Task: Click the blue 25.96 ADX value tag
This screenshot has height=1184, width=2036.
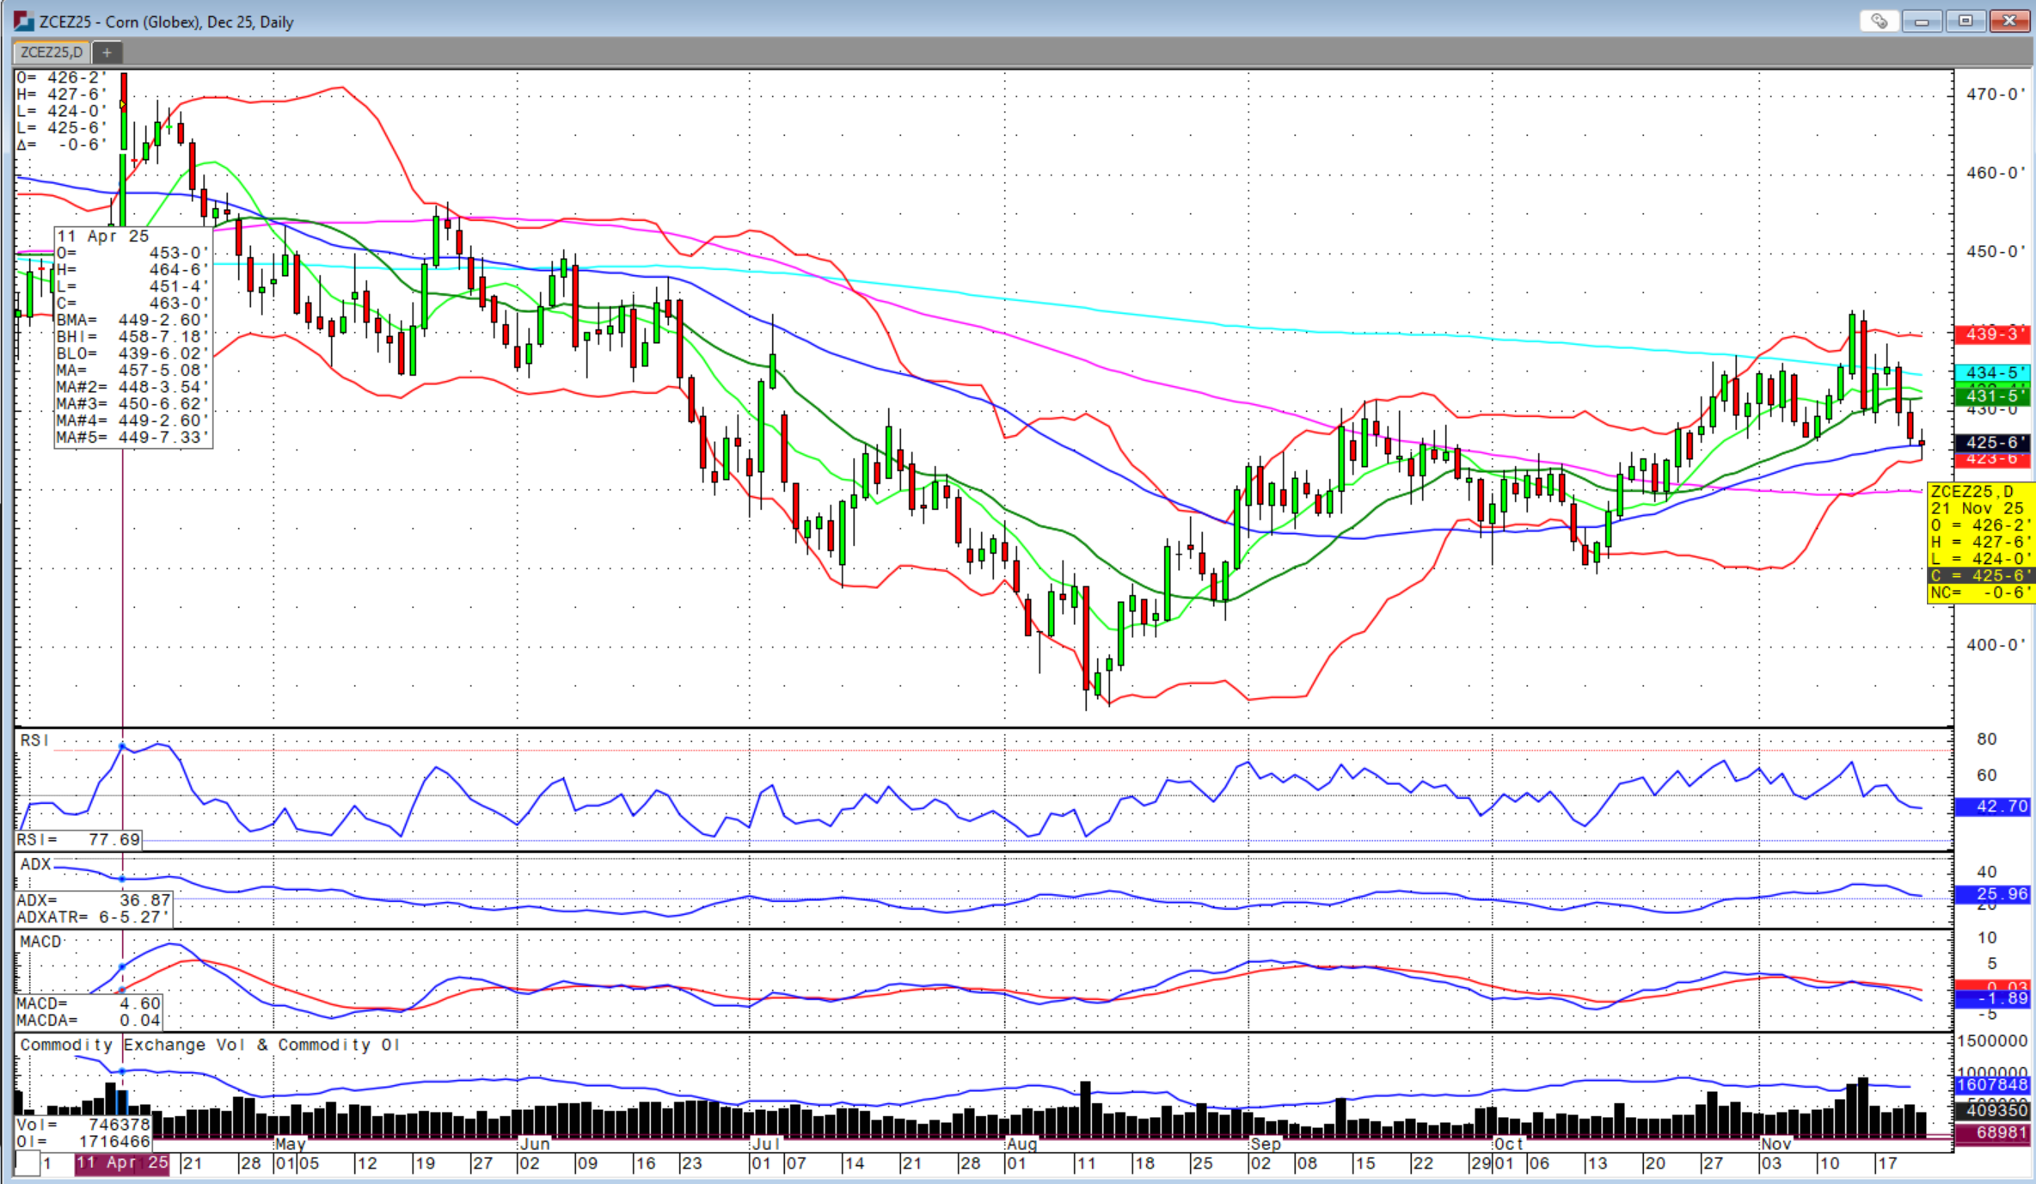Action: point(1991,894)
